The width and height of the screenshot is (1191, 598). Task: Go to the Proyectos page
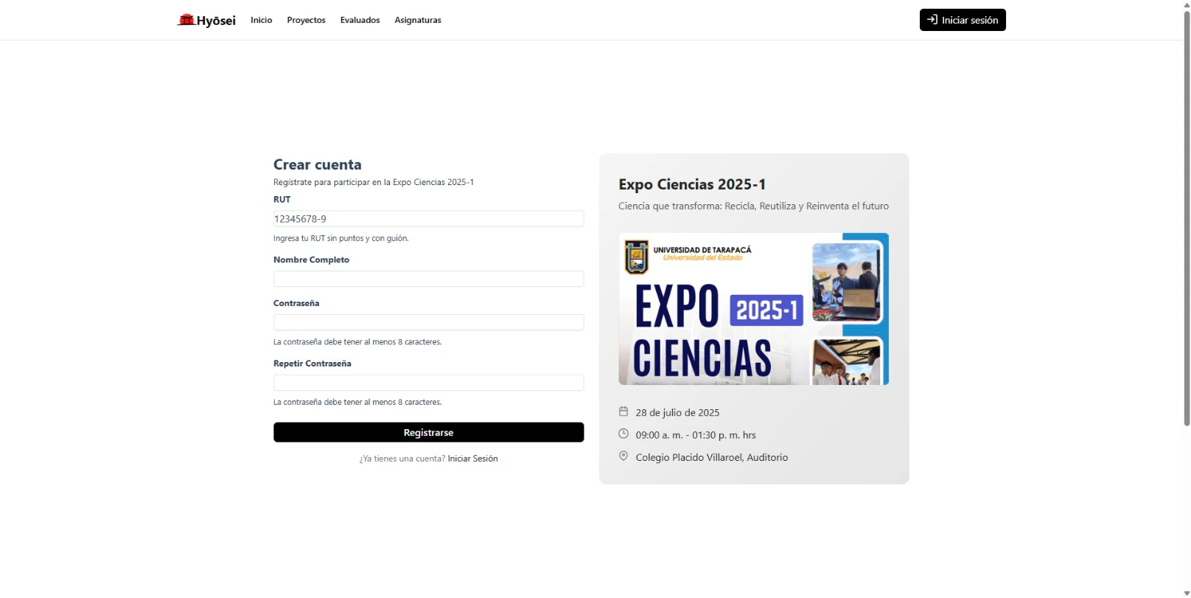pyautogui.click(x=306, y=20)
